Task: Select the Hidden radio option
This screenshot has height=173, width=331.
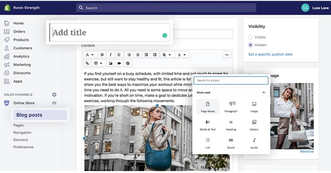Action: pos(250,45)
